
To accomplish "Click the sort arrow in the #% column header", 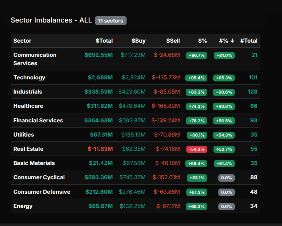I will (232, 41).
